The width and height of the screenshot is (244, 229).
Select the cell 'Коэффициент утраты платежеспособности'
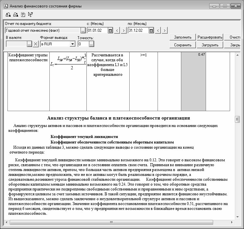click(29, 81)
